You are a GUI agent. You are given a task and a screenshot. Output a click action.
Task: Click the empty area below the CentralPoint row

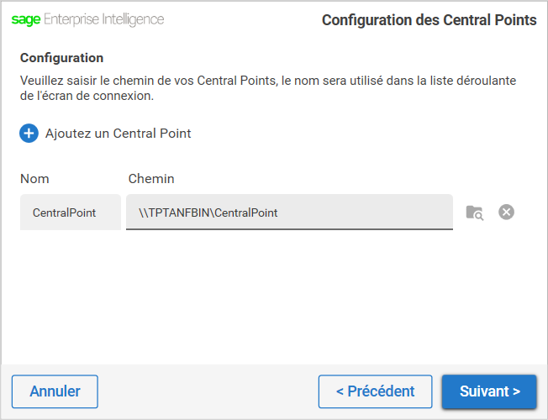(272, 297)
